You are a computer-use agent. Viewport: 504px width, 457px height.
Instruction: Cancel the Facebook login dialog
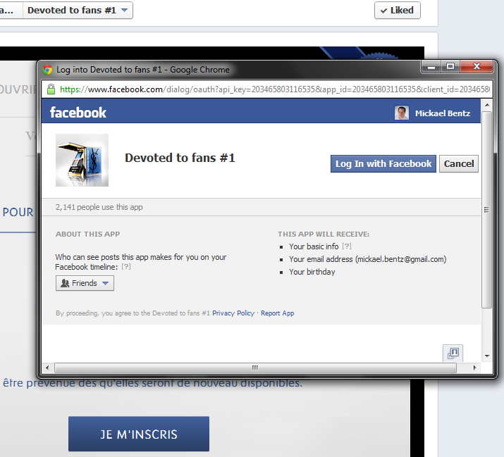point(459,164)
